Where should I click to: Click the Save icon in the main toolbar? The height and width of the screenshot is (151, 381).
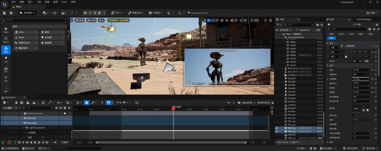pos(4,13)
